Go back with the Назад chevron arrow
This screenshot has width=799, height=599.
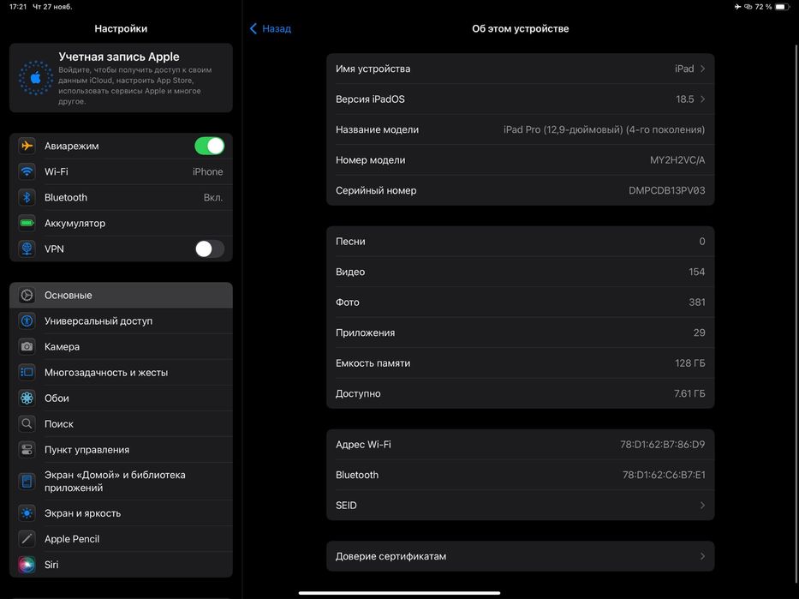[x=253, y=28]
